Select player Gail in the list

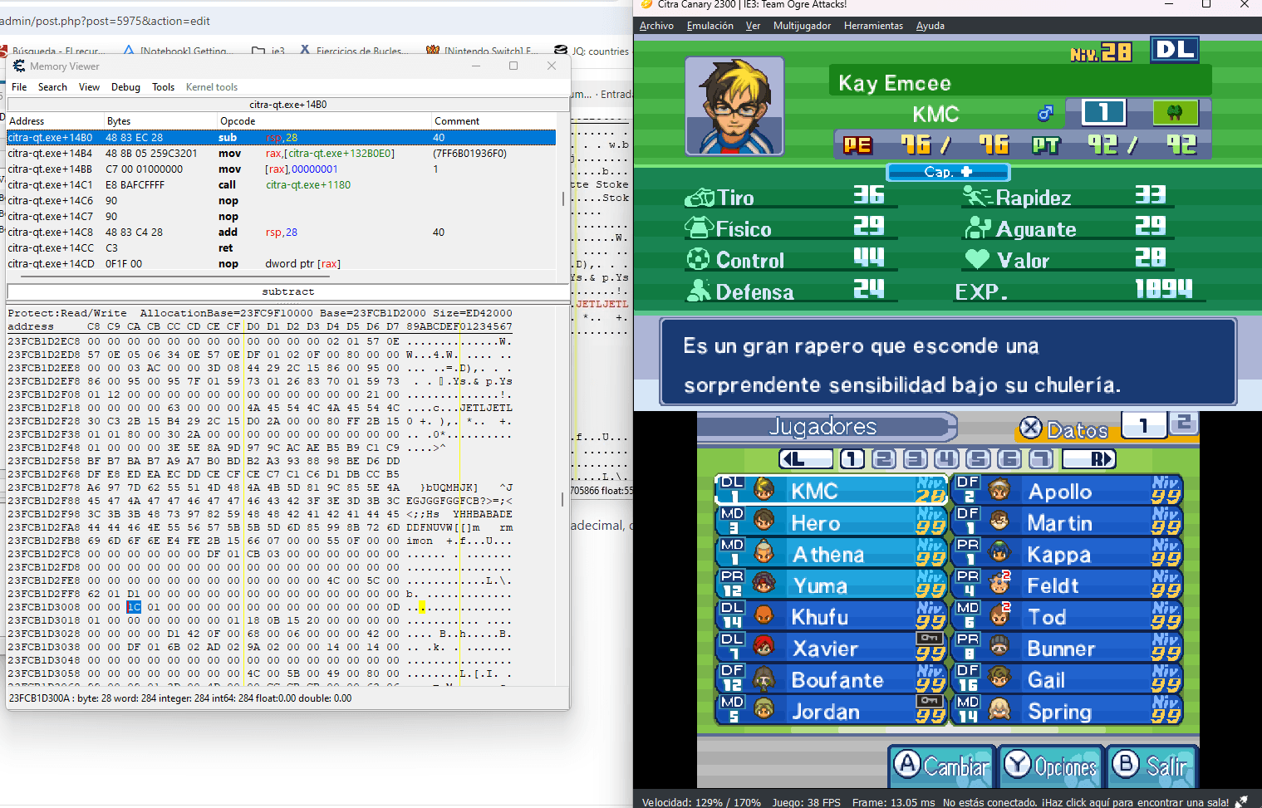click(1068, 679)
